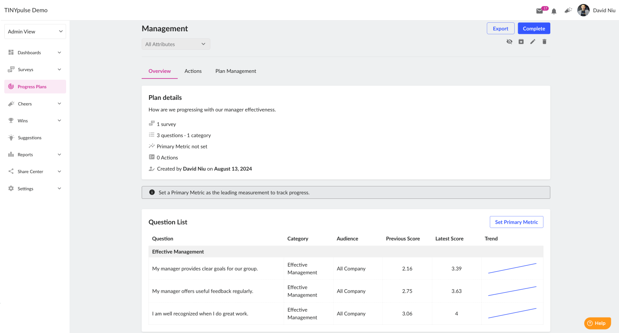
Task: Click the Set Primary Metric button
Action: [x=516, y=222]
